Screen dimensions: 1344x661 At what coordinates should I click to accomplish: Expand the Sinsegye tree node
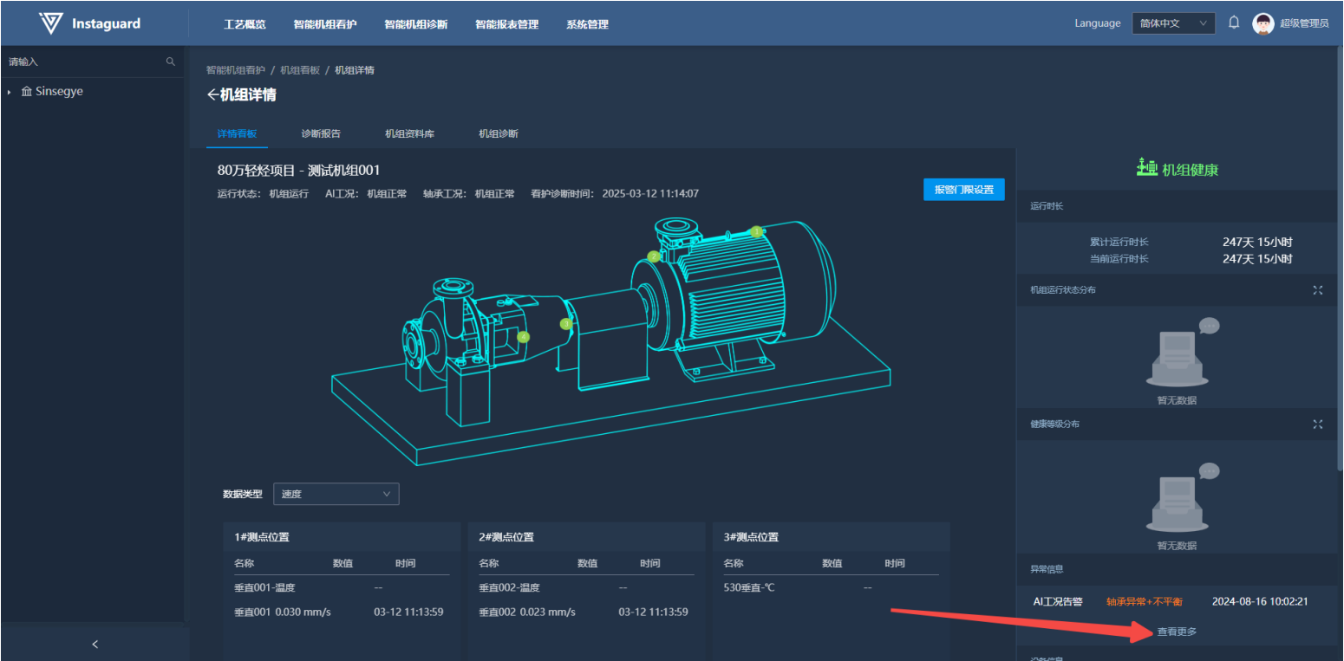point(10,92)
